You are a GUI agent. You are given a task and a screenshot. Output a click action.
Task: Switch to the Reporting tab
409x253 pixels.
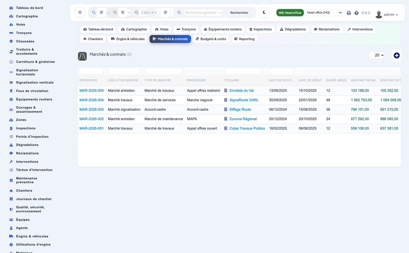tap(244, 39)
